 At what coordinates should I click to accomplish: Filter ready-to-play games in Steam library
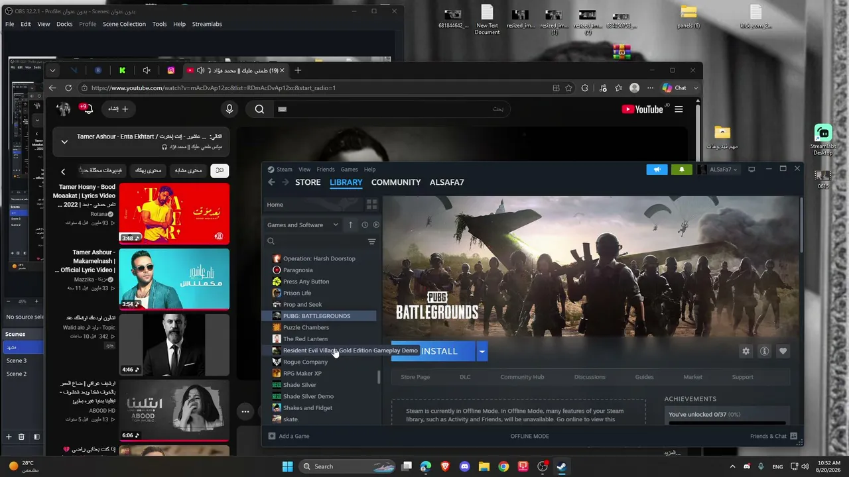point(376,225)
